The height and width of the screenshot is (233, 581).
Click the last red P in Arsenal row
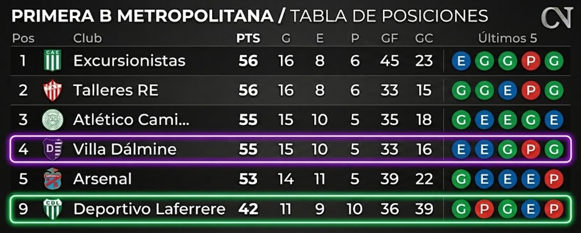pyautogui.click(x=554, y=180)
